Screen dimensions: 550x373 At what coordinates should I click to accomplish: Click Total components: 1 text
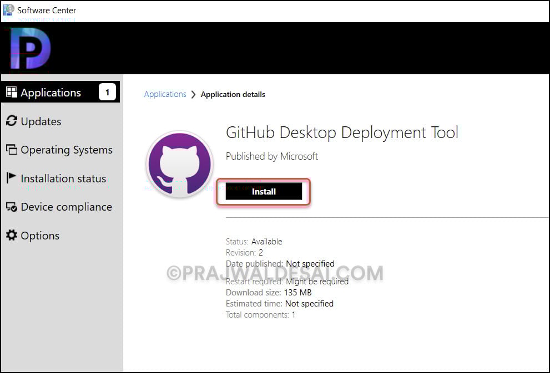point(261,315)
